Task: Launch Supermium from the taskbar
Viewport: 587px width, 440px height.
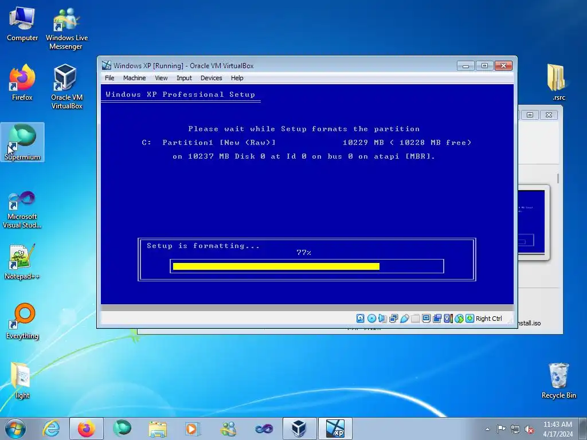Action: point(122,429)
